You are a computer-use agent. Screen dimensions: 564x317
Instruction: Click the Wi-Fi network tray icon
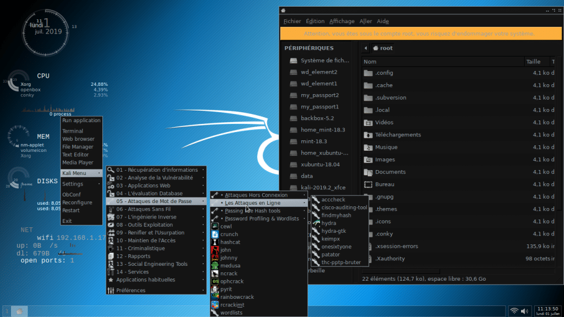coord(514,311)
